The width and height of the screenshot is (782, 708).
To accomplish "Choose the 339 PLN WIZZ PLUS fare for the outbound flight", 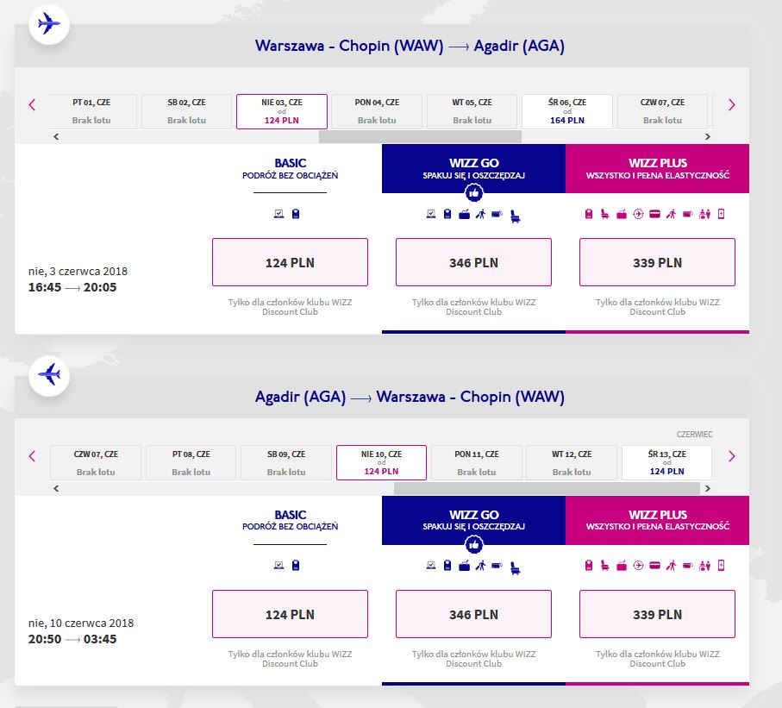I will click(x=657, y=262).
